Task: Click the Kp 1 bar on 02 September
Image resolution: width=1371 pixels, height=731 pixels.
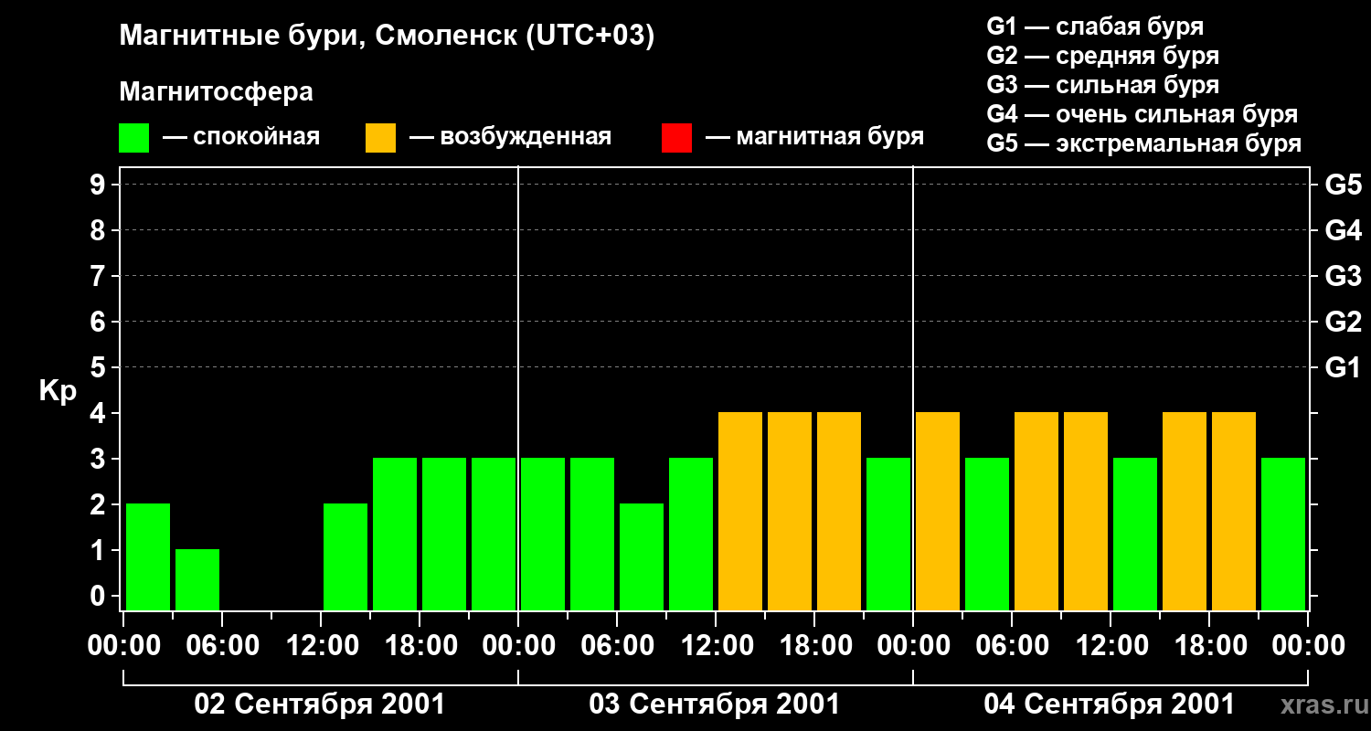Action: (x=197, y=579)
